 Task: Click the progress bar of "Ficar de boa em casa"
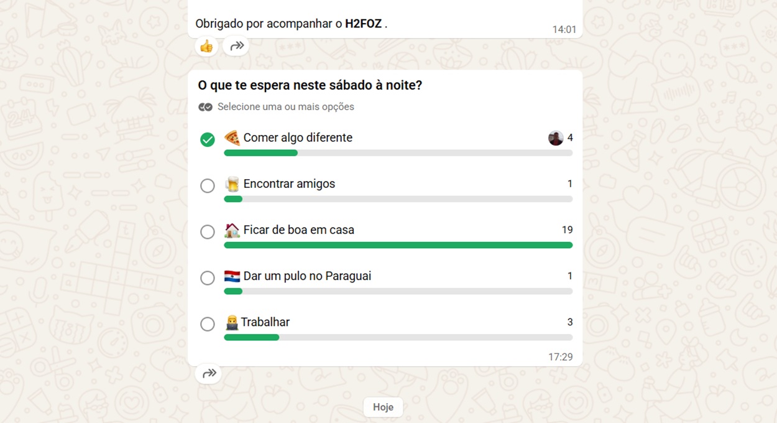coord(398,245)
